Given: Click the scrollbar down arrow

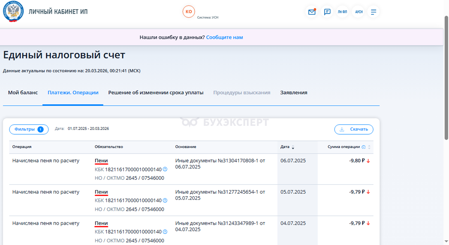Looking at the screenshot, I should (446, 241).
